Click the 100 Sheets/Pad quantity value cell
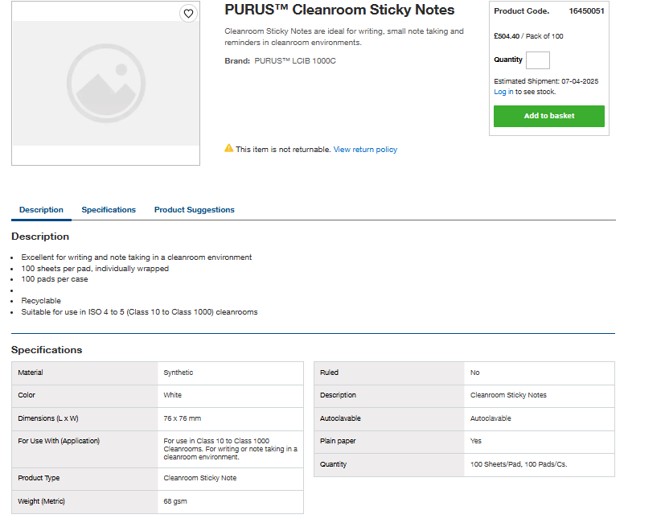The image size is (665, 527). pos(519,464)
